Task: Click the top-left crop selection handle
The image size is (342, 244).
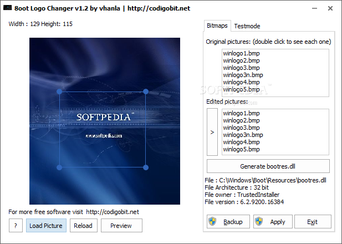Action: pos(59,91)
